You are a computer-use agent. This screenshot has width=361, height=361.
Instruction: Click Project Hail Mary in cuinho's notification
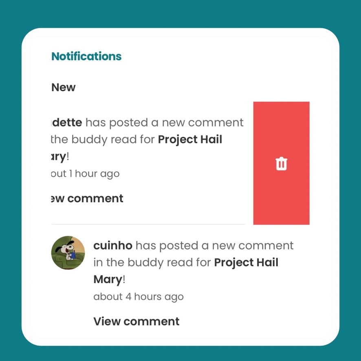click(x=246, y=262)
